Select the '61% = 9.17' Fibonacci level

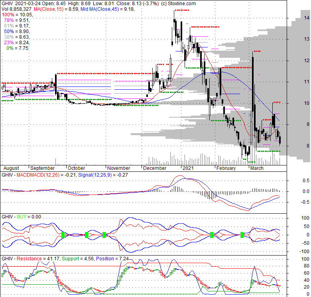click(x=17, y=26)
